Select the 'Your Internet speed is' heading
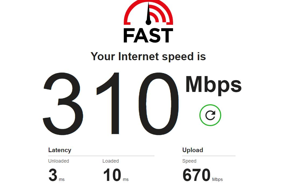289x186 pixels. [x=148, y=56]
